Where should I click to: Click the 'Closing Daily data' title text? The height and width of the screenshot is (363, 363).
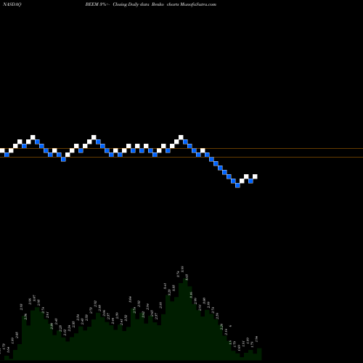tap(131, 4)
